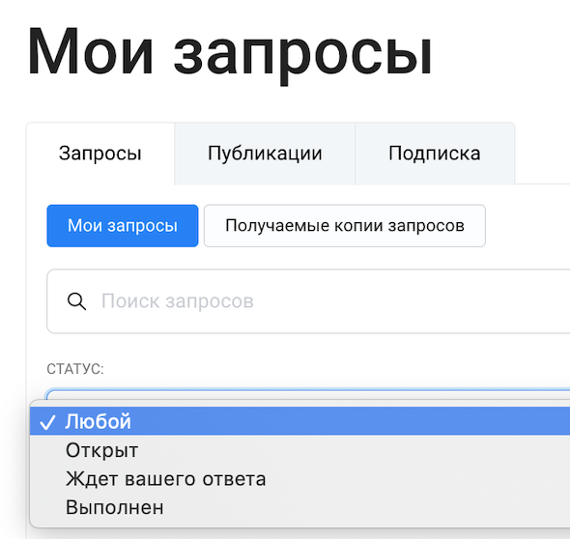This screenshot has height=539, width=570.
Task: Choose Выполнен status option
Action: [x=299, y=507]
